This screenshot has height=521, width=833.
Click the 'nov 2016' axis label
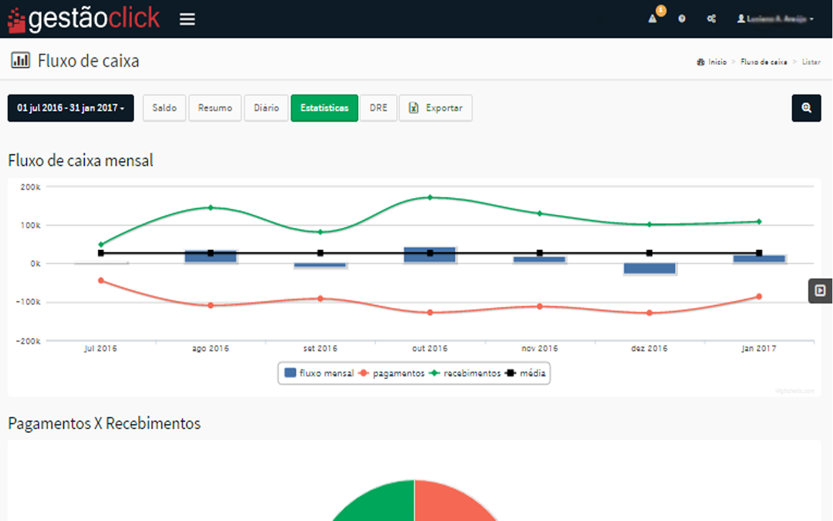[x=539, y=348]
